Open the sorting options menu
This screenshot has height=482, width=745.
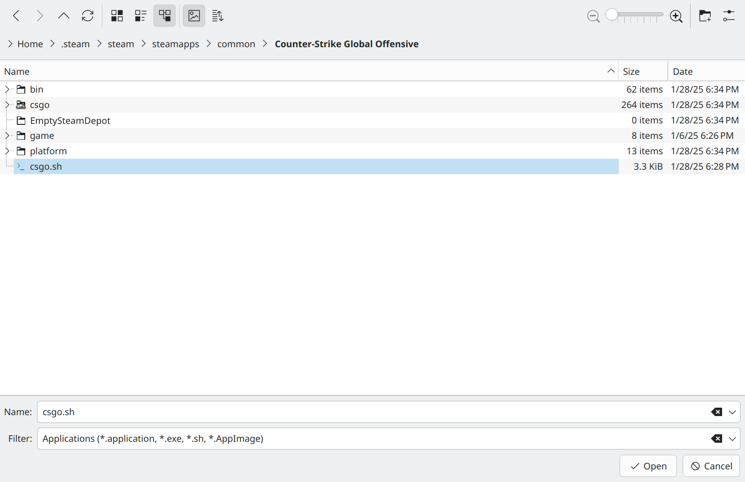(218, 16)
